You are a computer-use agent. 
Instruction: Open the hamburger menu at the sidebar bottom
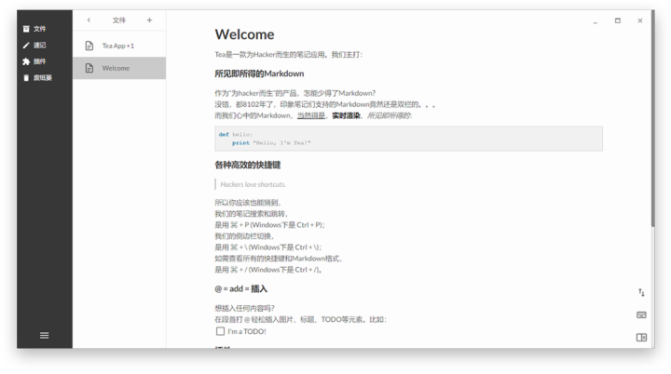[x=44, y=336]
